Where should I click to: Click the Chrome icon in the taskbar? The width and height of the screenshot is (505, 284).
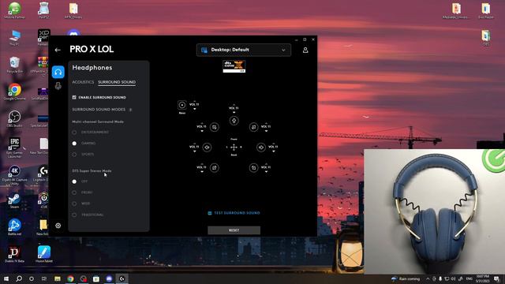click(x=70, y=278)
